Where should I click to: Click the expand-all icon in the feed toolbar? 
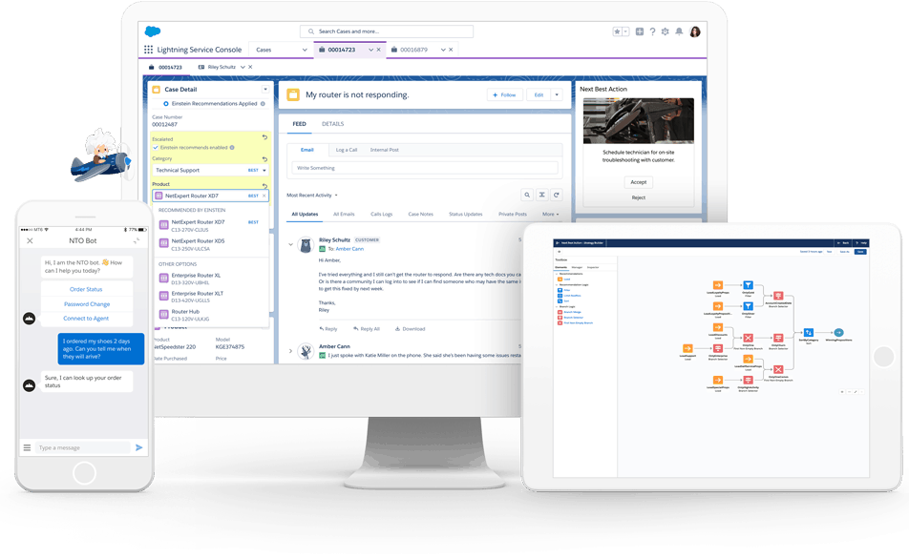[542, 196]
